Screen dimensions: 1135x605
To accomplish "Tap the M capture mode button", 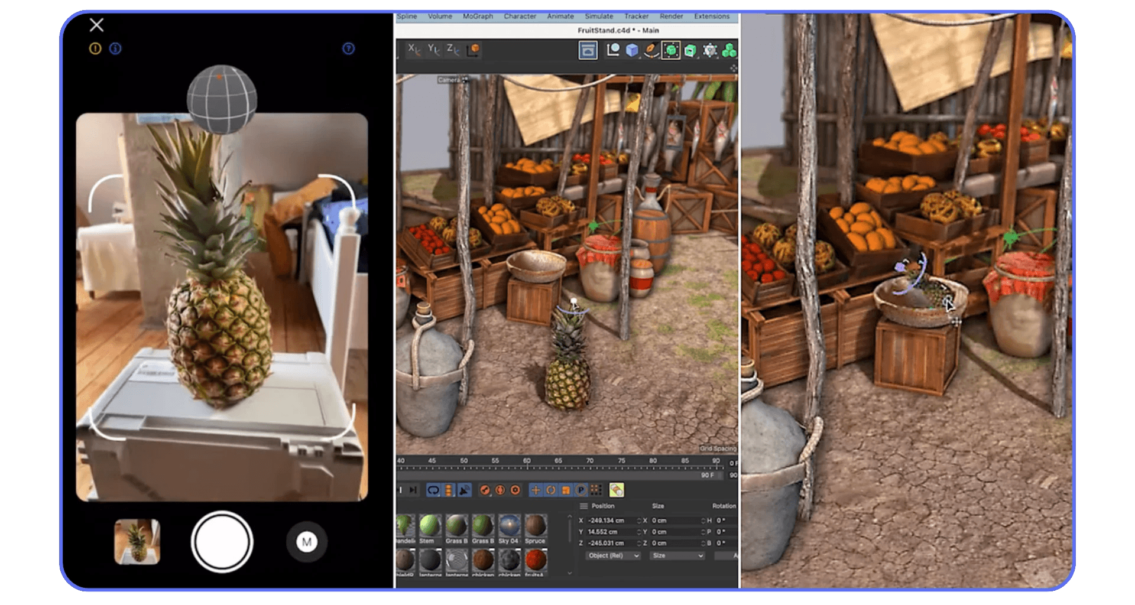I will point(306,541).
